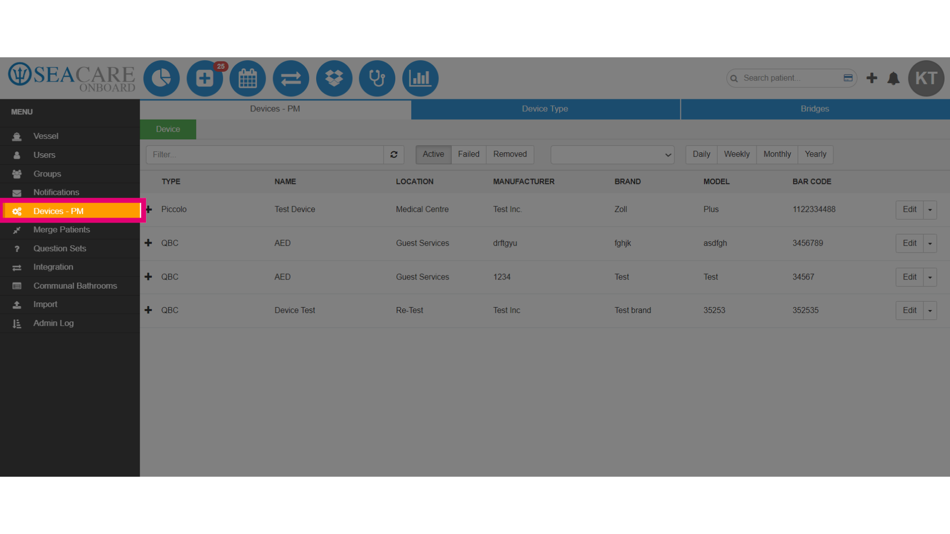950x534 pixels.
Task: Open Users in the sidebar menu
Action: coord(70,155)
